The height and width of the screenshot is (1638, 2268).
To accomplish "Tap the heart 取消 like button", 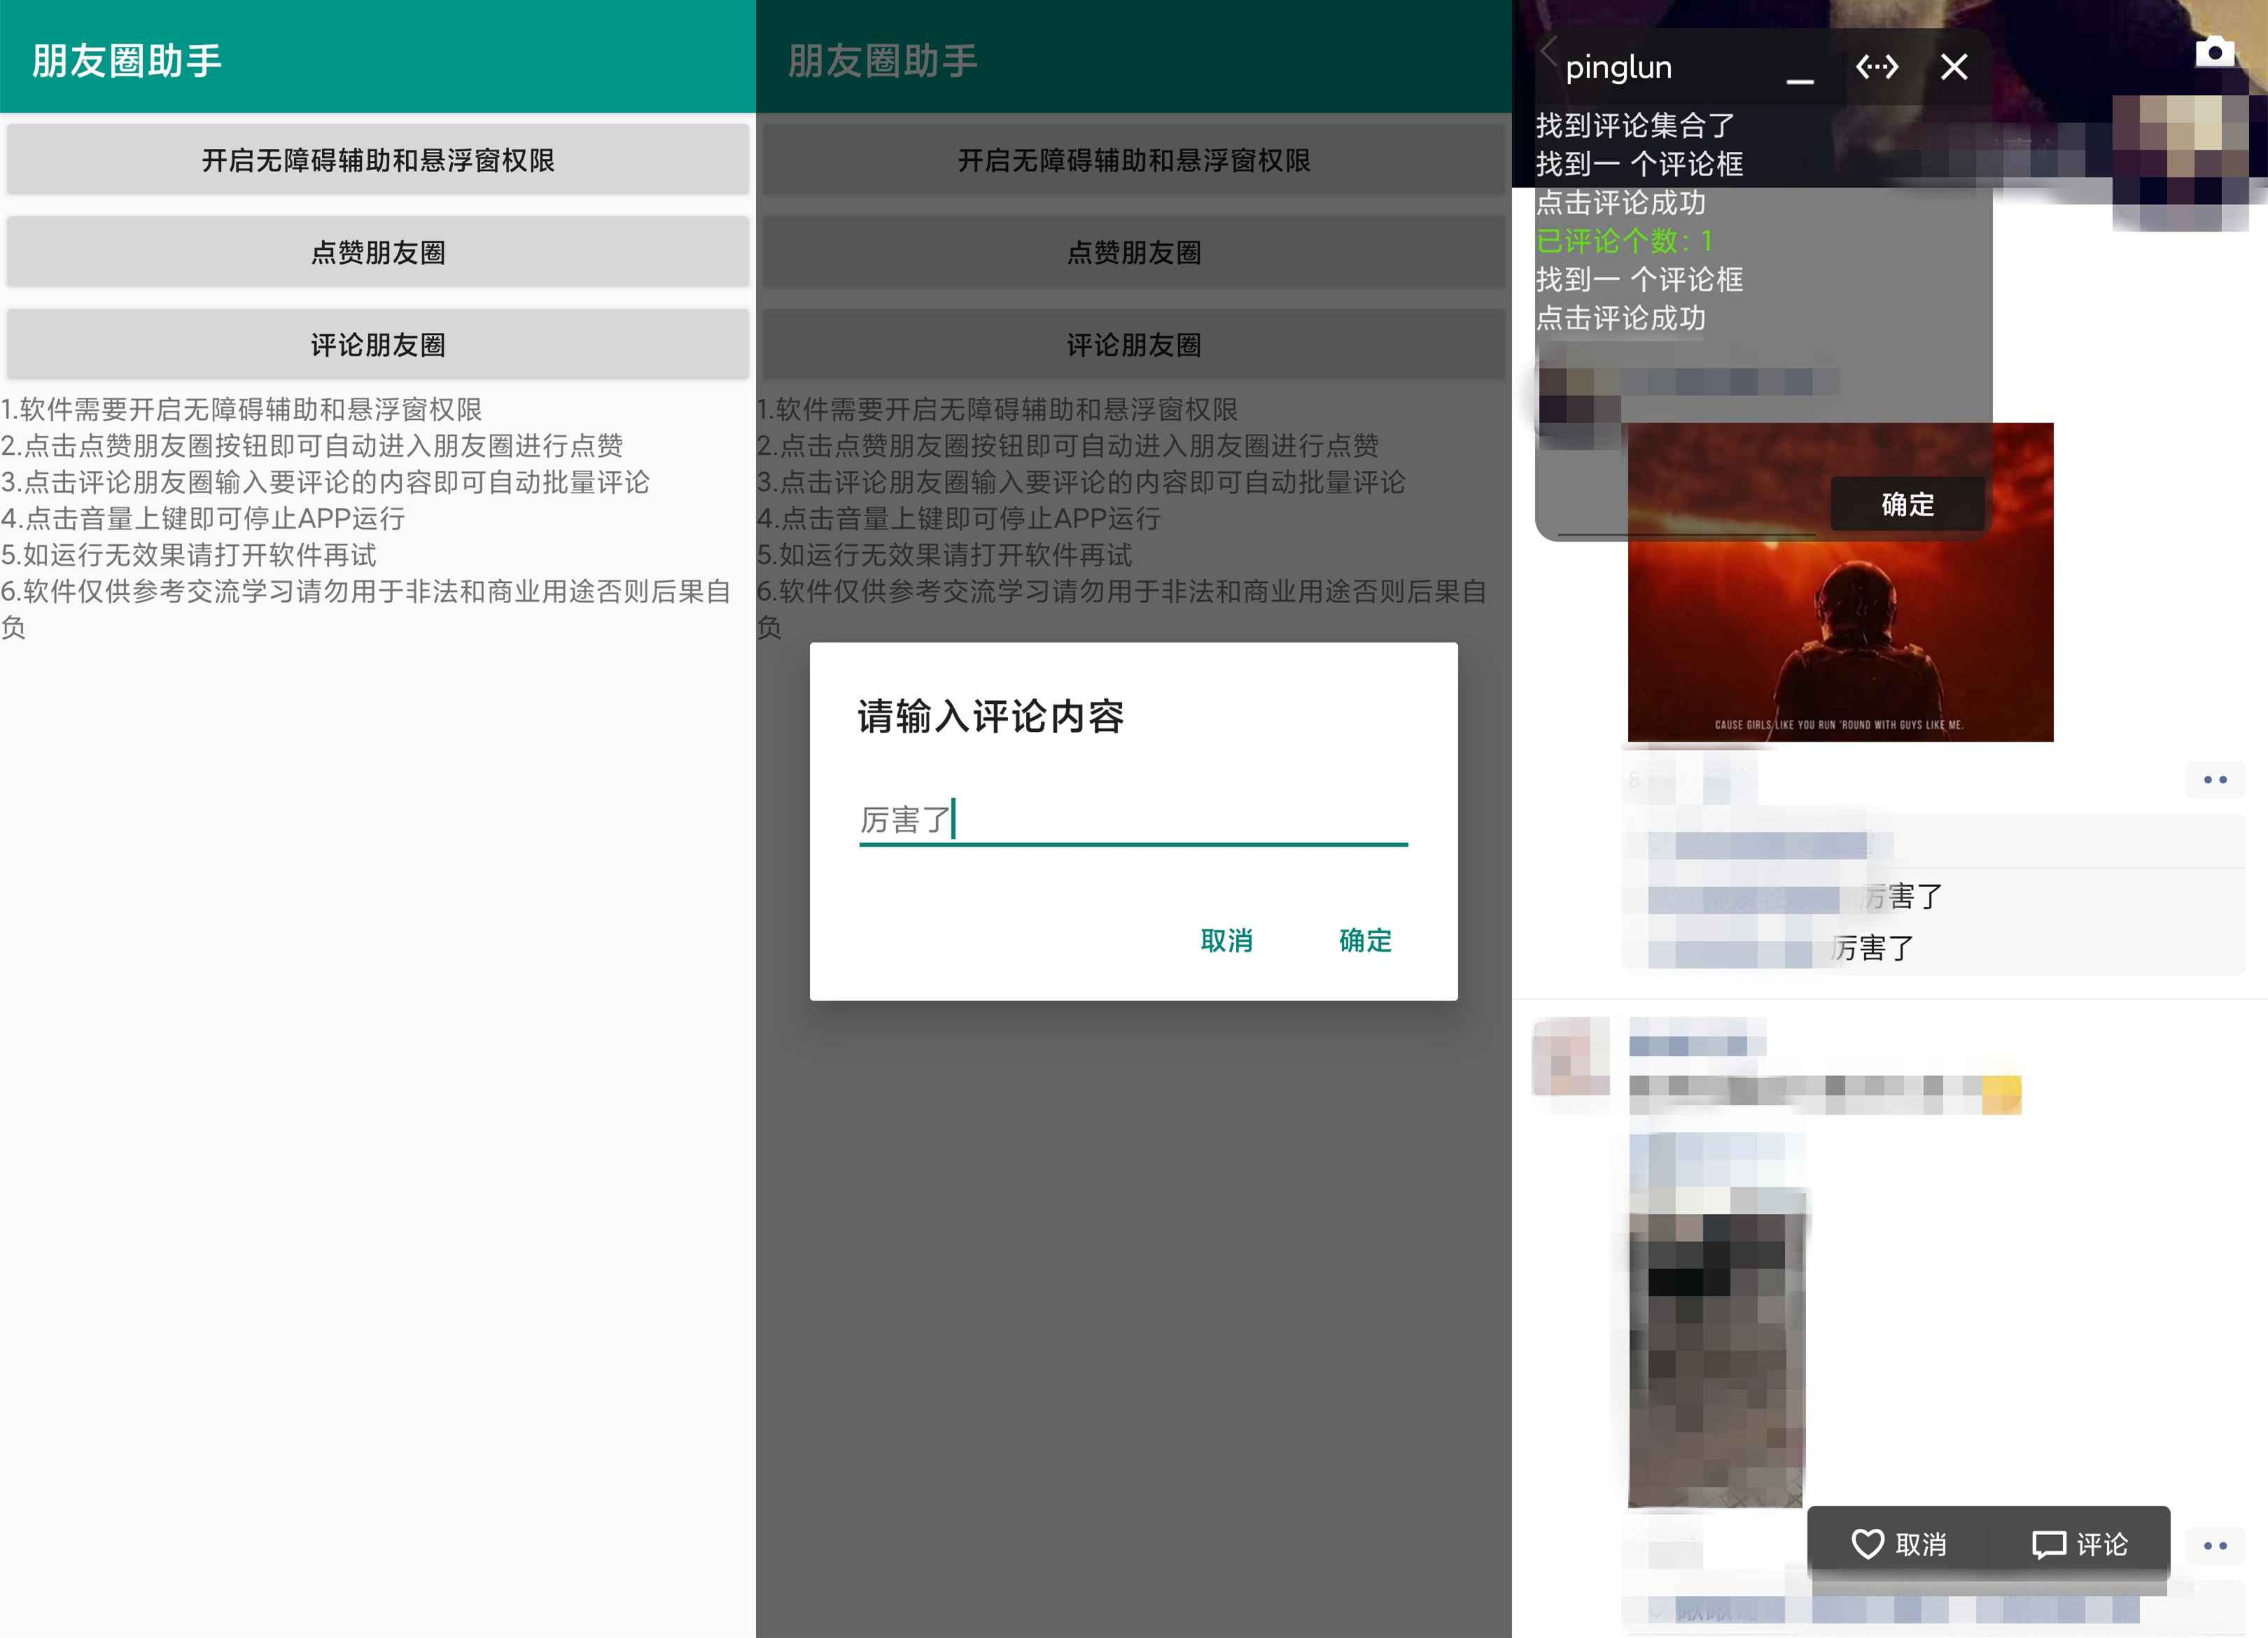I will tap(1898, 1544).
